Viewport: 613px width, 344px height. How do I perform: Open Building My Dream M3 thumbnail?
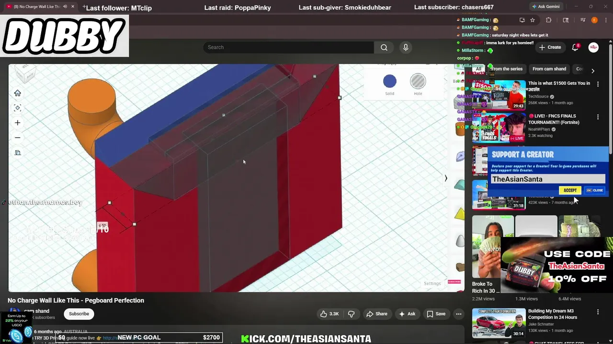tap(499, 323)
